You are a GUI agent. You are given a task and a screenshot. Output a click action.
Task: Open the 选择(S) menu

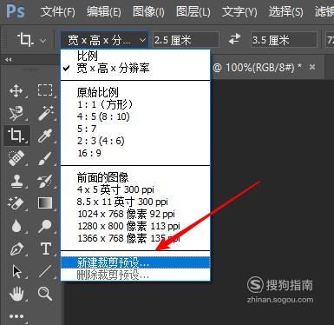tap(286, 12)
